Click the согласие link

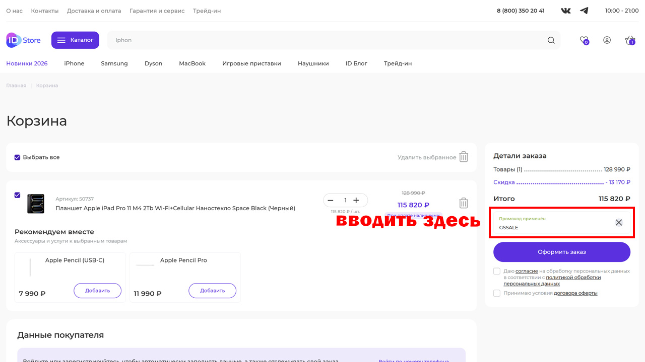click(527, 271)
